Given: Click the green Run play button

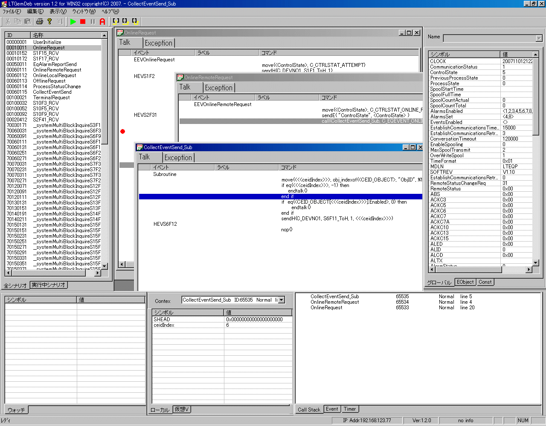Looking at the screenshot, I should pos(73,21).
